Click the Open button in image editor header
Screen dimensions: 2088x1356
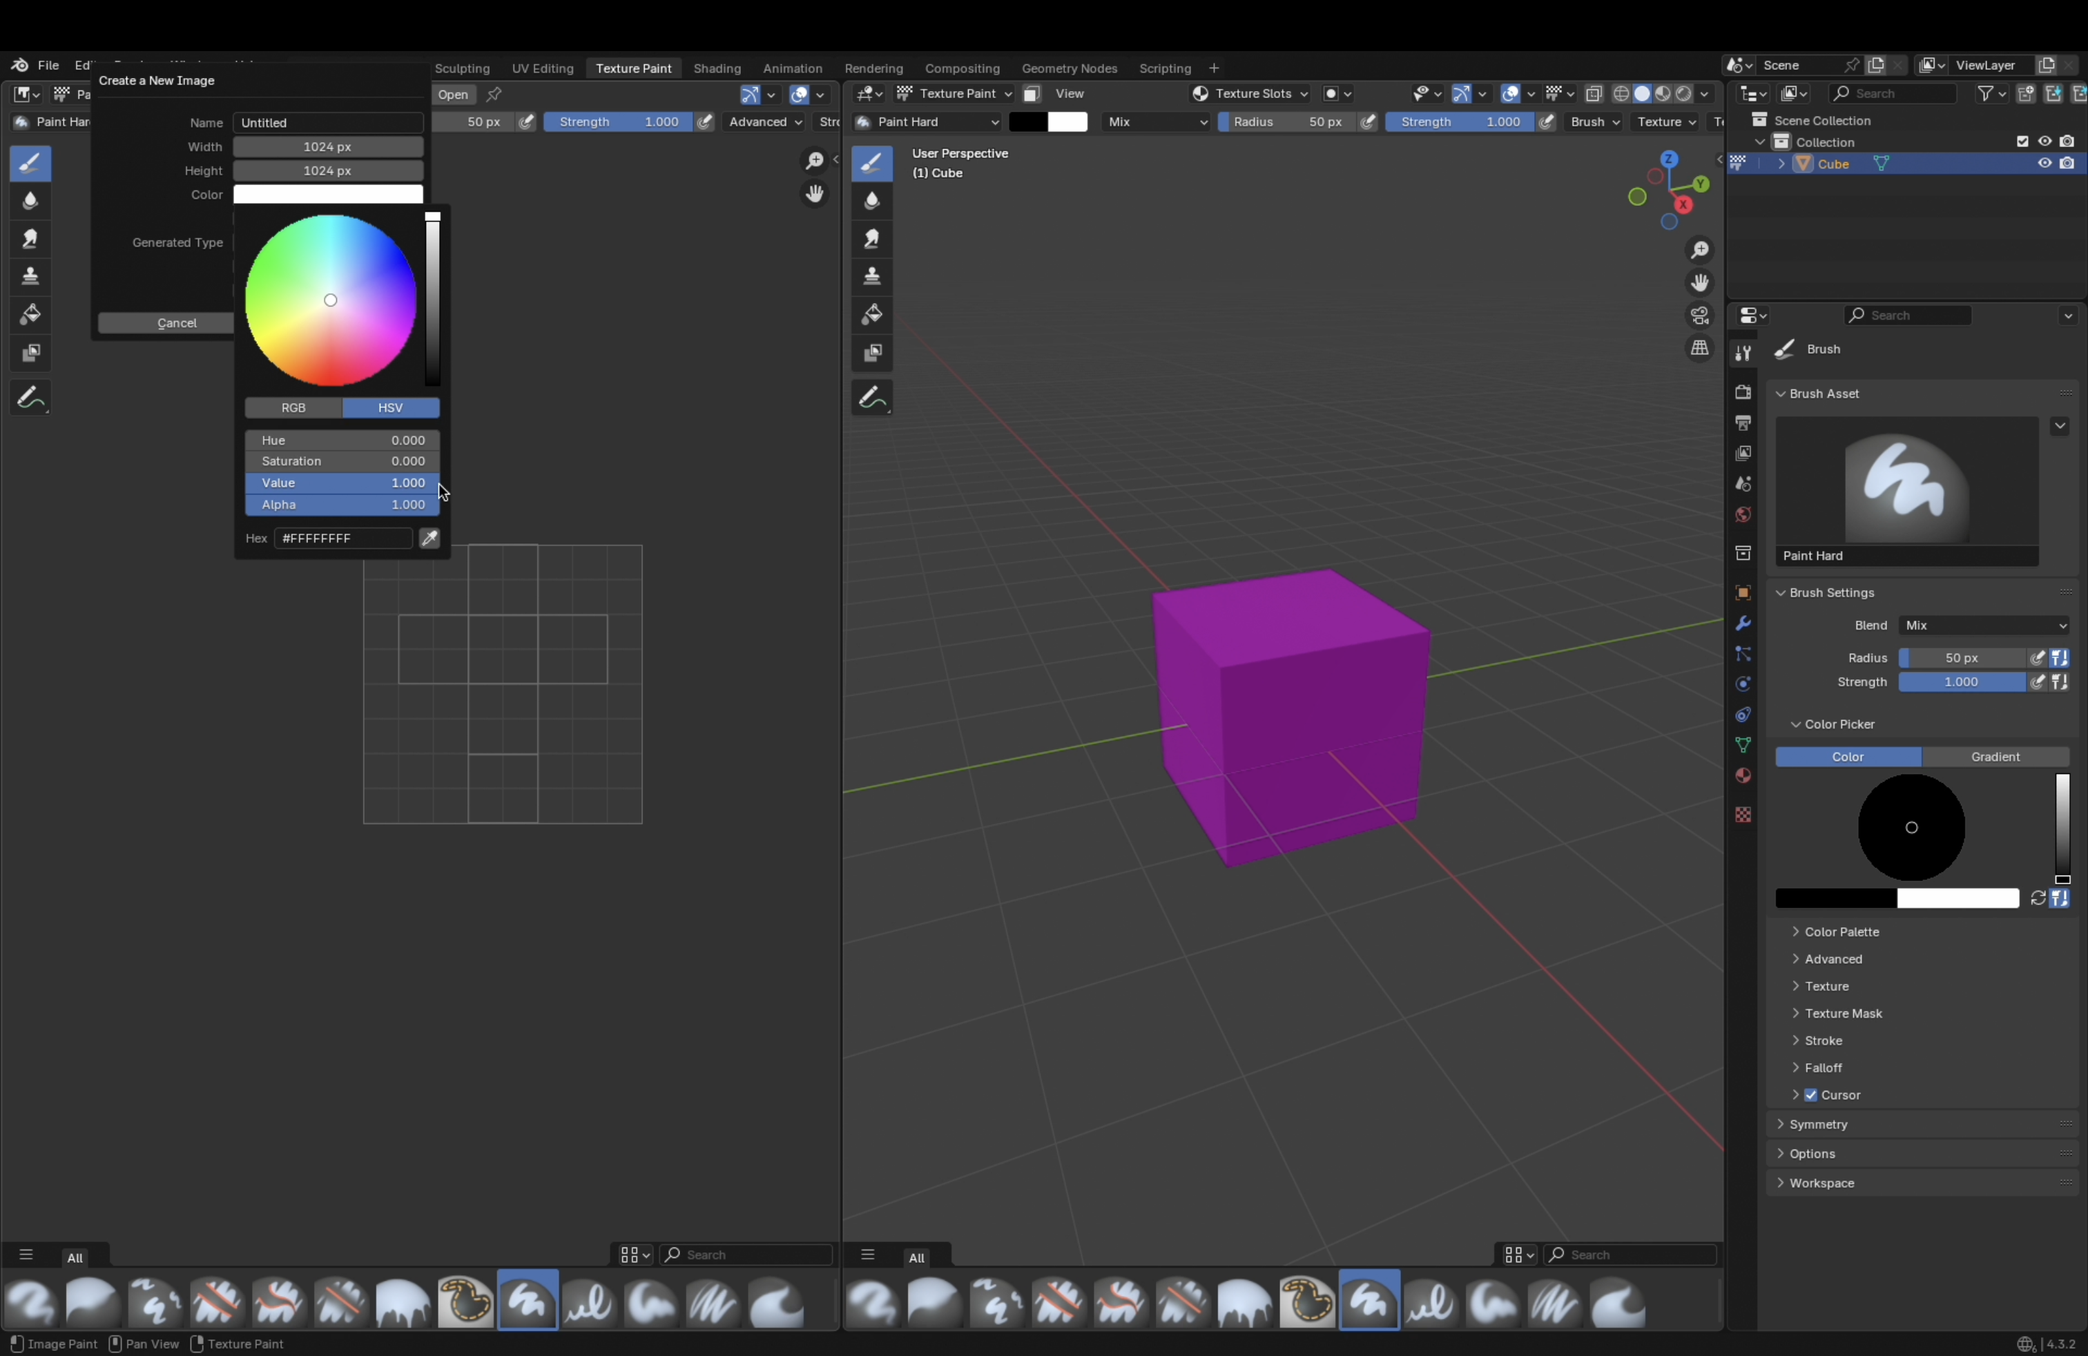click(453, 95)
